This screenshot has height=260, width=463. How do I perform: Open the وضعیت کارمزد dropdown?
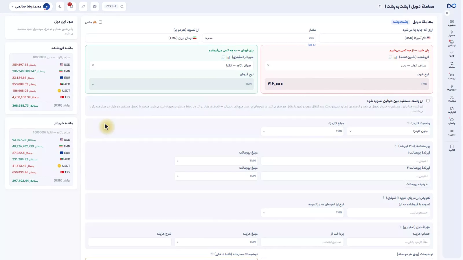388,131
